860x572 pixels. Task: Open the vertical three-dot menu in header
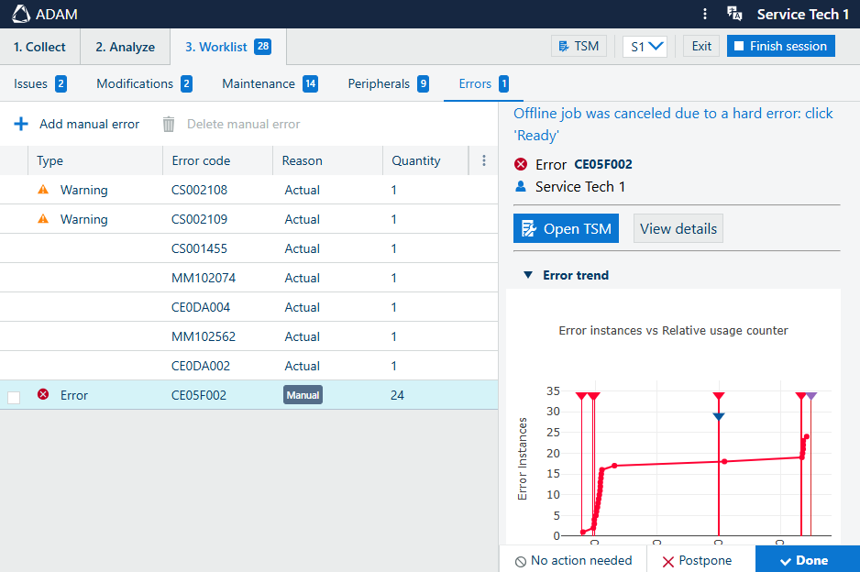click(704, 14)
